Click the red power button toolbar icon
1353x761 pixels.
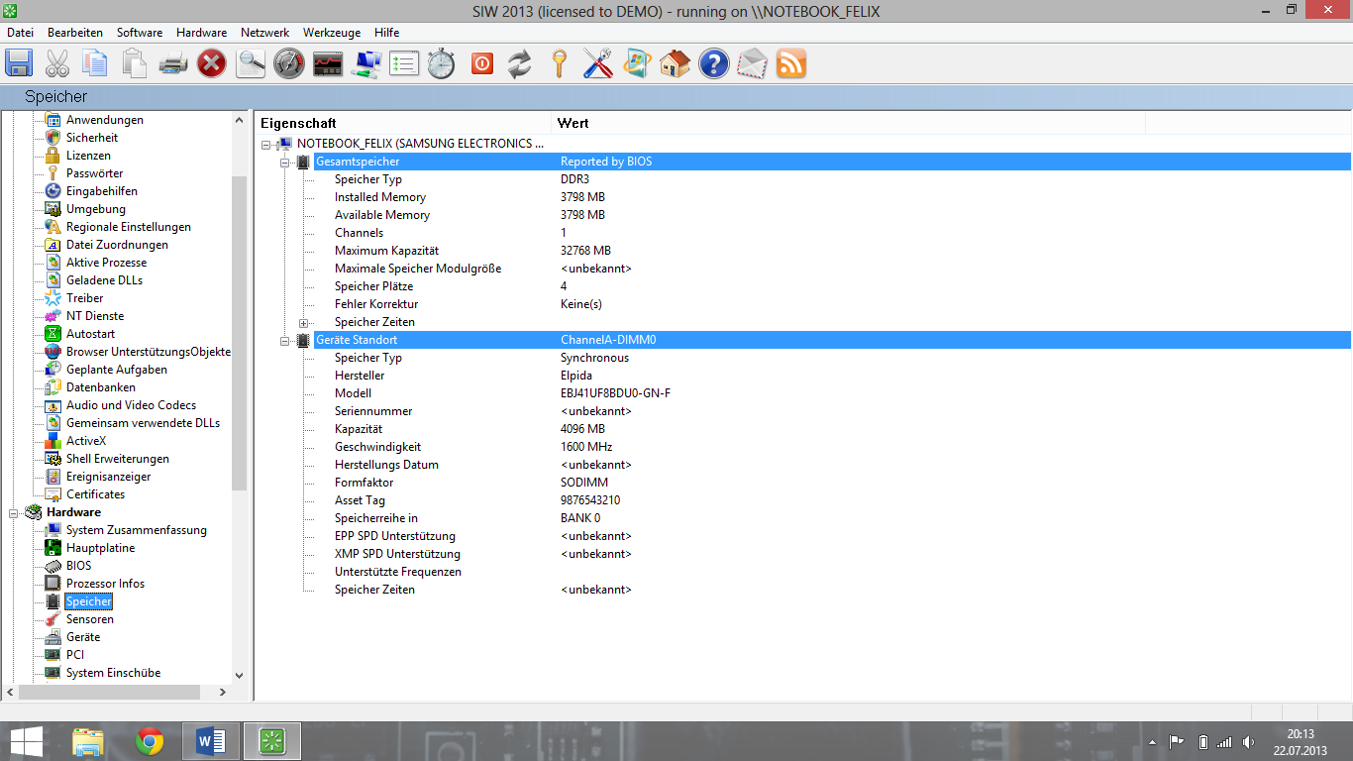tap(482, 64)
